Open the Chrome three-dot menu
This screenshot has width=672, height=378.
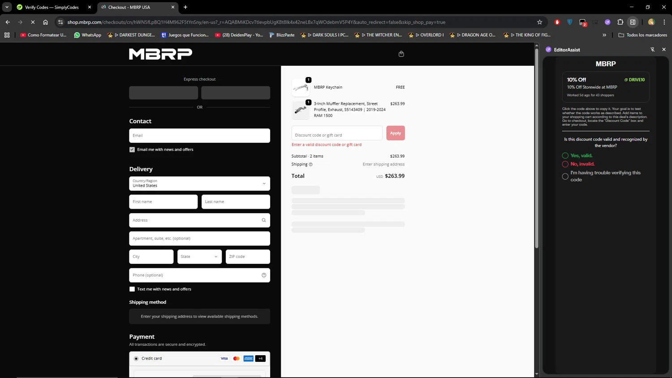(x=664, y=22)
